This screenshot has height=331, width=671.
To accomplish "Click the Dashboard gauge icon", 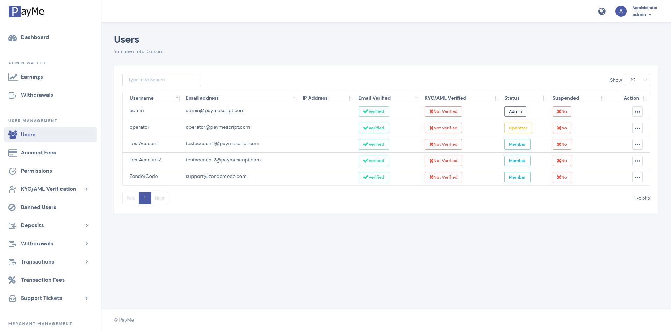I will 13,38.
